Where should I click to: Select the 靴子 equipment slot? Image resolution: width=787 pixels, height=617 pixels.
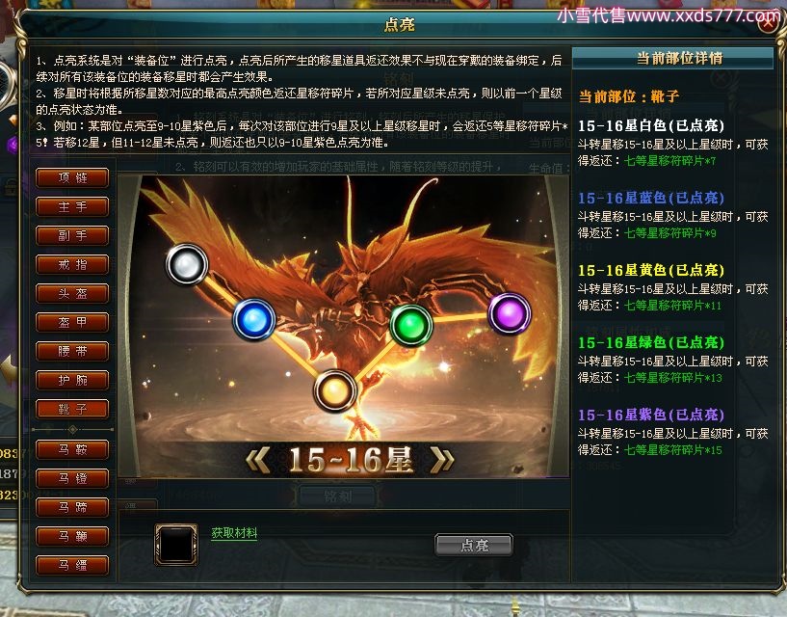coord(72,409)
